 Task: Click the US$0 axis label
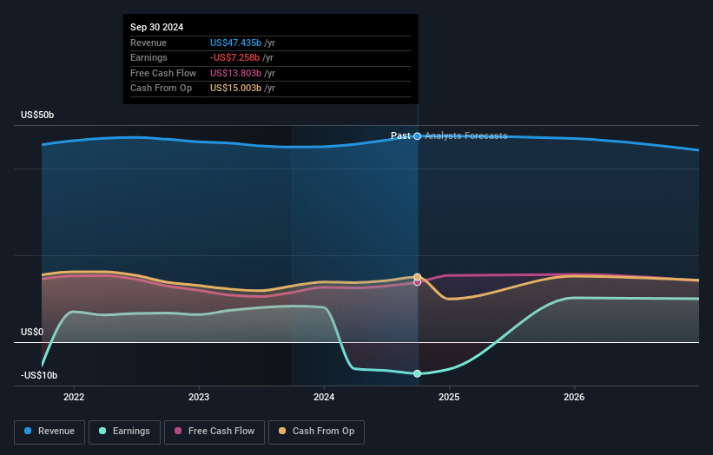tap(32, 333)
